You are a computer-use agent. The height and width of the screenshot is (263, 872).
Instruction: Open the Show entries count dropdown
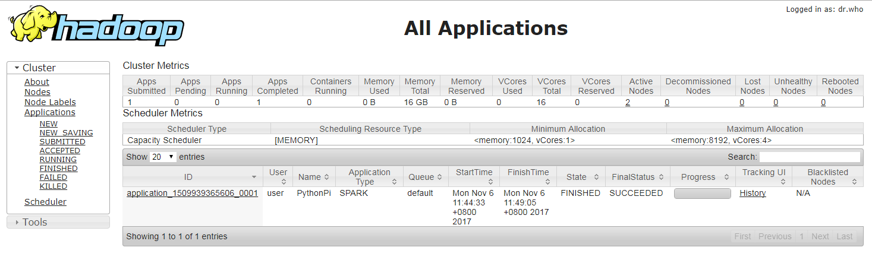(163, 157)
